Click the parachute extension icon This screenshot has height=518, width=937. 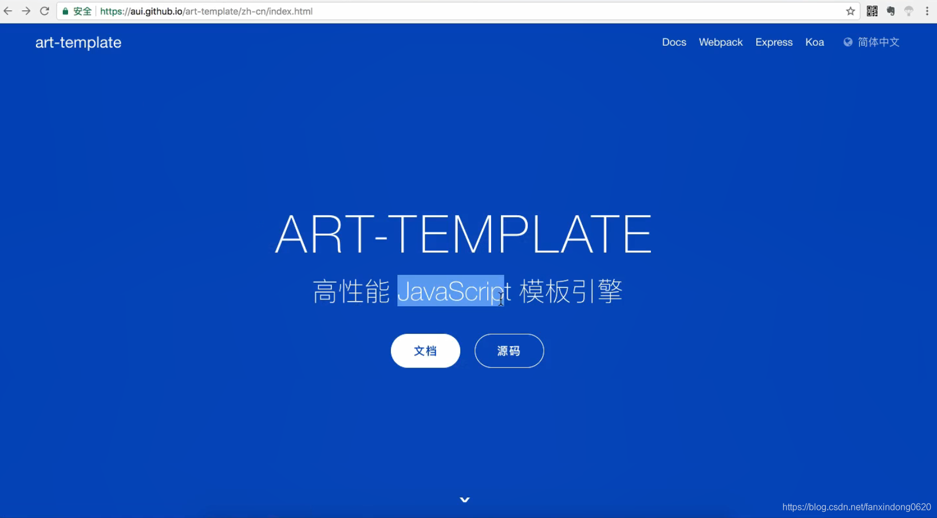(x=910, y=11)
